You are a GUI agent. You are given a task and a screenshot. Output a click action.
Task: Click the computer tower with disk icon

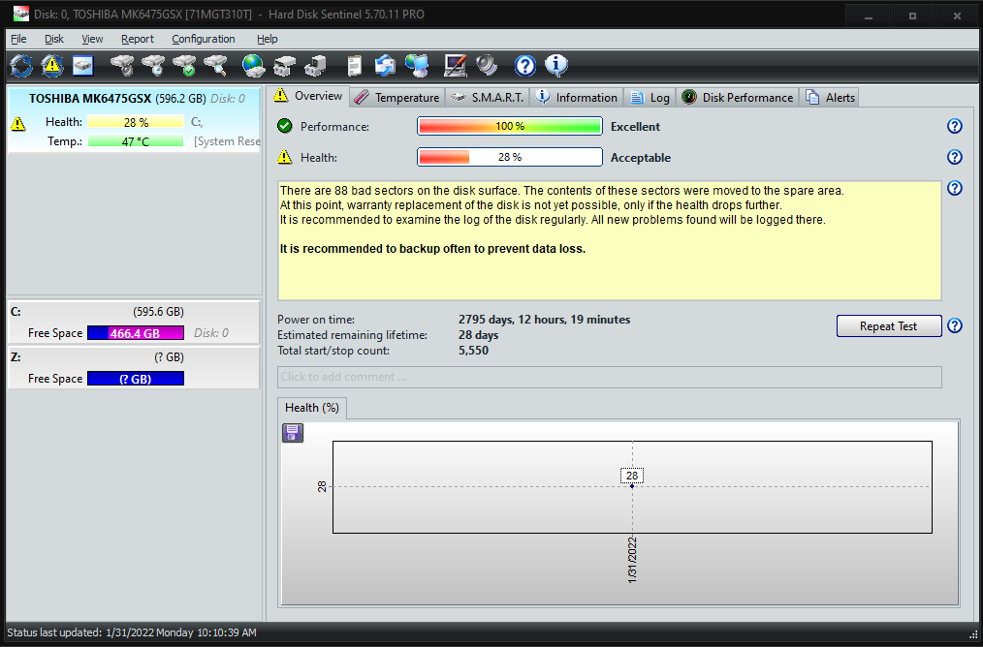(x=315, y=66)
